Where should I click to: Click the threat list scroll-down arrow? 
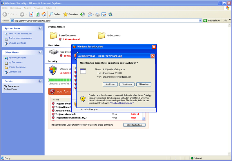(x=143, y=119)
